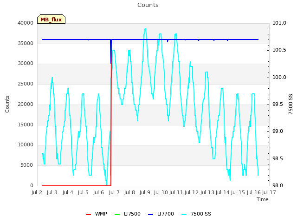Select the 7500 SS legend entry

pos(196,214)
